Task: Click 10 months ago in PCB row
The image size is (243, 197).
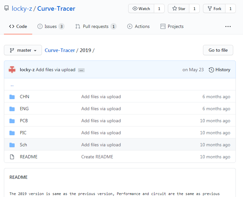Action: click(215, 121)
